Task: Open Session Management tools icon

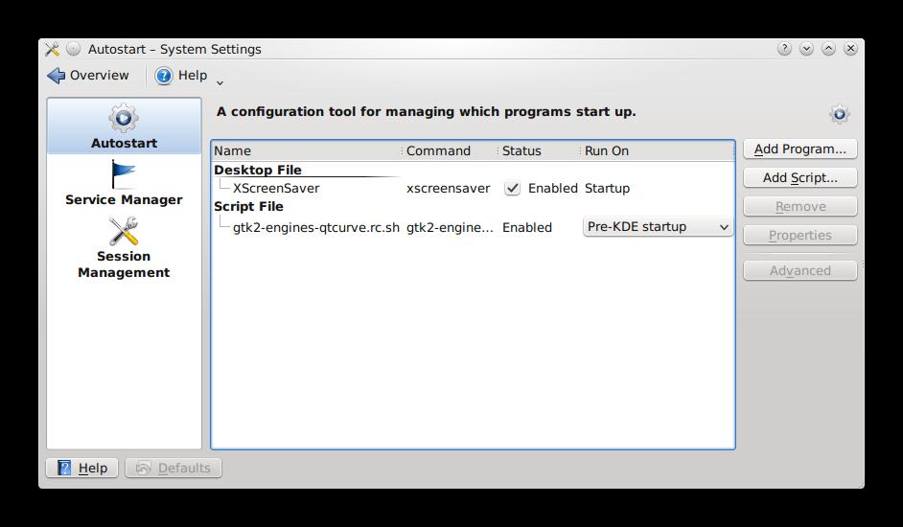Action: [x=124, y=231]
